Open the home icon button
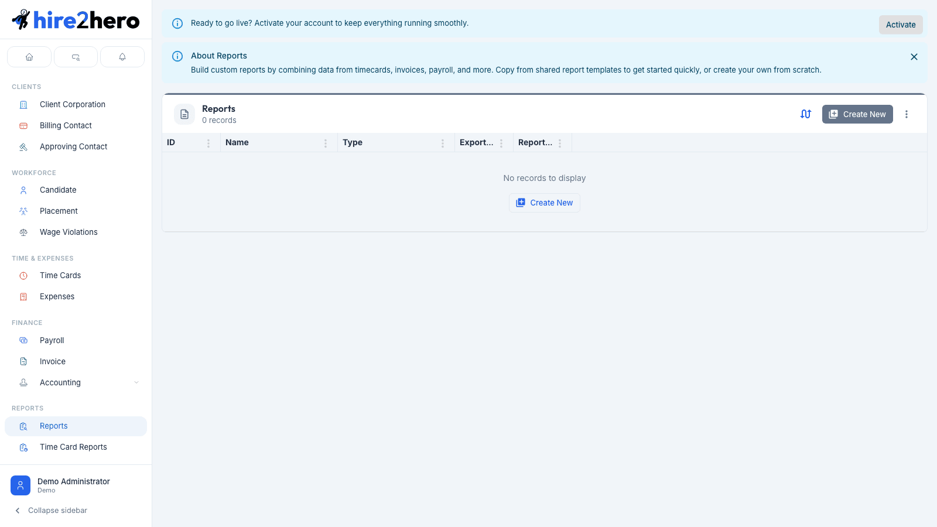The image size is (937, 527). click(29, 57)
